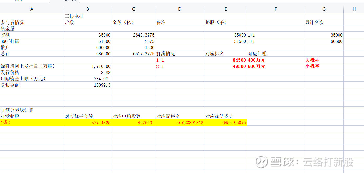The height and width of the screenshot is (173, 364).
Task: Click the total household count 686500
Action: pos(88,53)
